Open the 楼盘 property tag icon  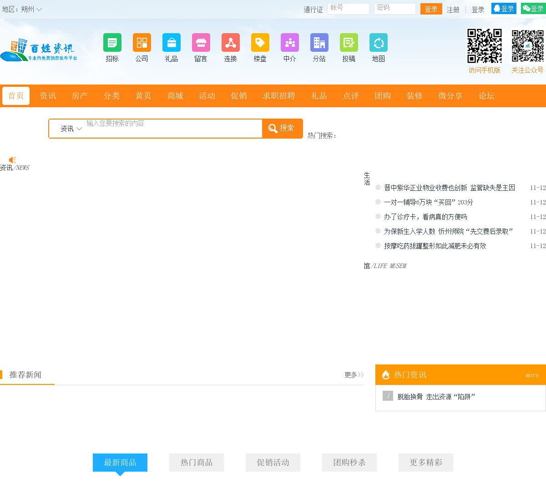(x=260, y=43)
